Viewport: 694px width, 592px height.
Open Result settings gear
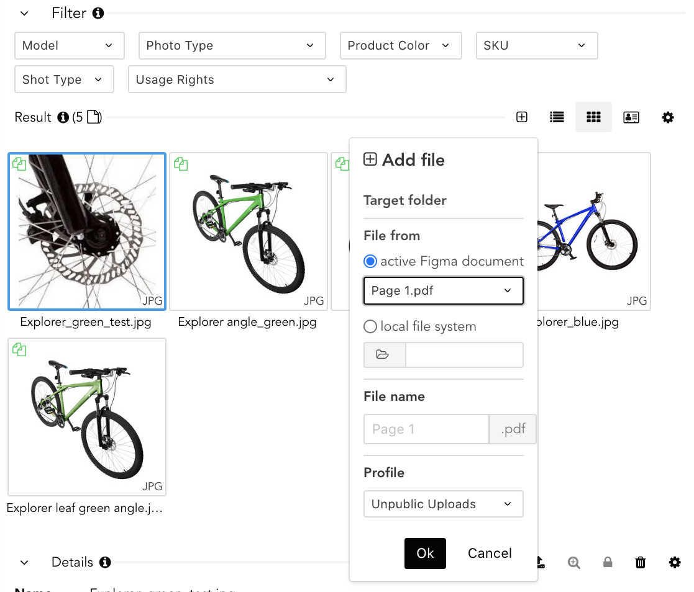pos(668,117)
